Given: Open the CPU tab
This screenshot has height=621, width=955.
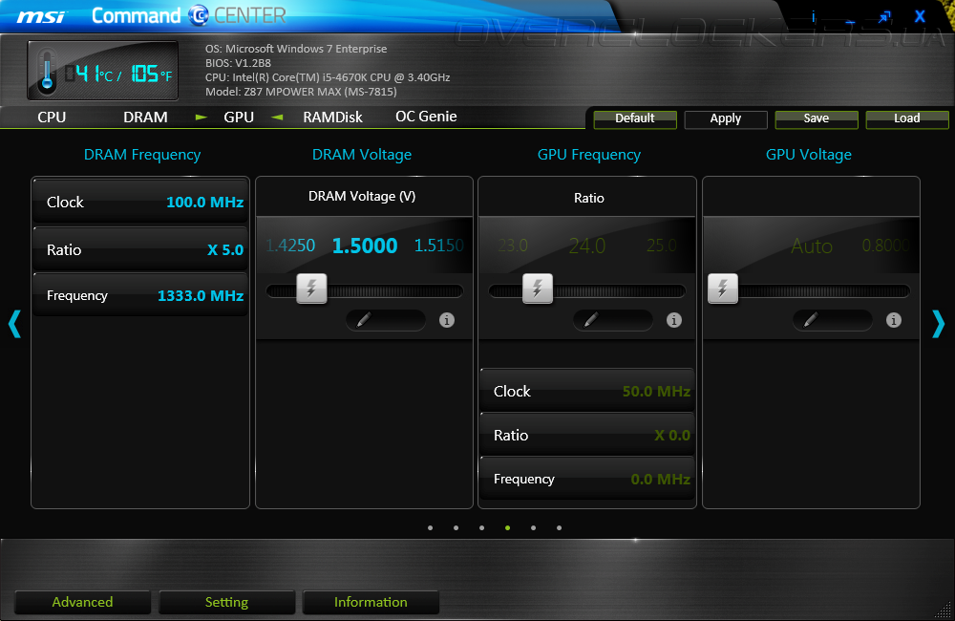Looking at the screenshot, I should 52,117.
